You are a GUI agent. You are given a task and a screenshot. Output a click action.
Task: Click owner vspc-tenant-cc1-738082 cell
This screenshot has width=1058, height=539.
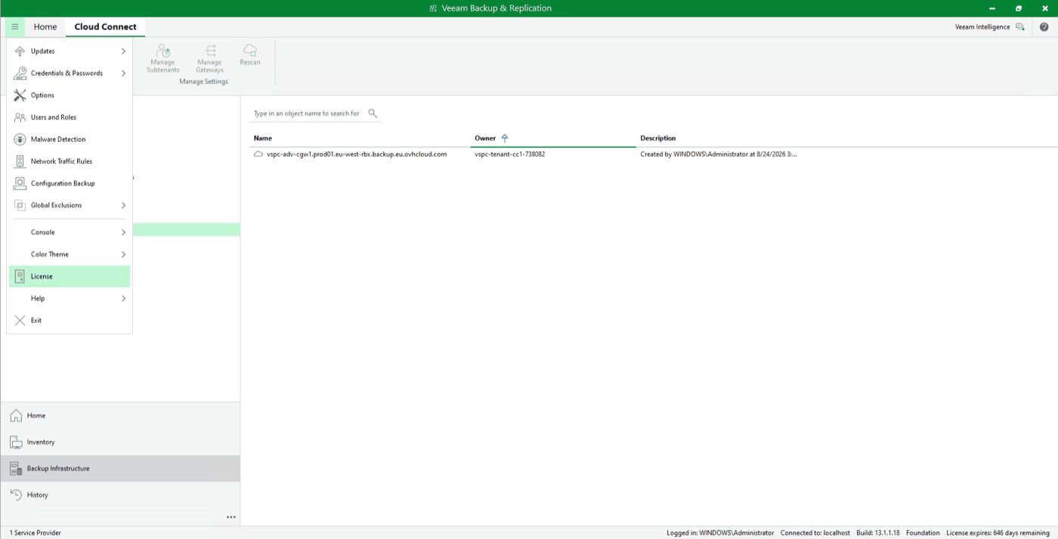(x=509, y=154)
